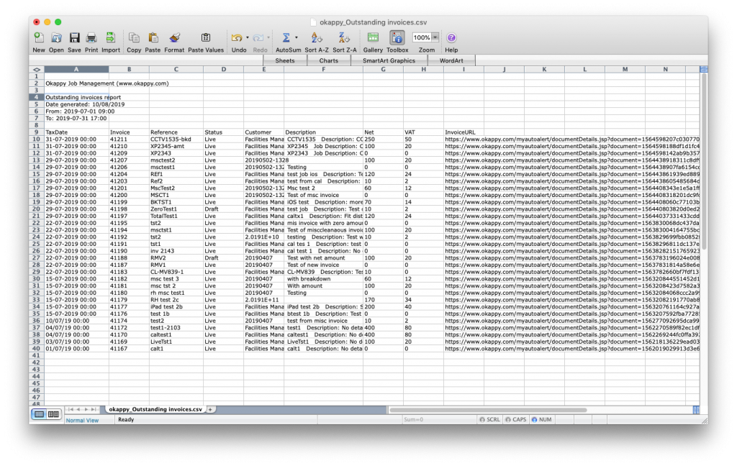Click Net value 170 in row 33
The image size is (737, 466).
[383, 300]
